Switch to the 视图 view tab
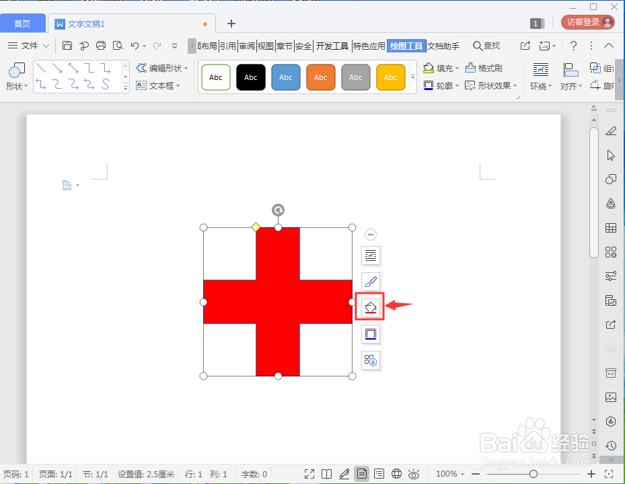The width and height of the screenshot is (625, 484). pos(266,46)
